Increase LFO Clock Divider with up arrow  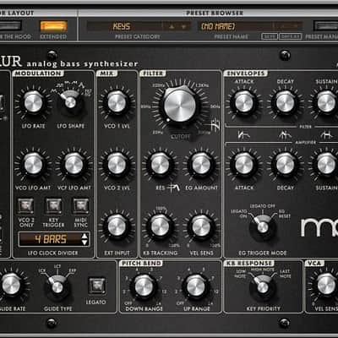coord(84,236)
